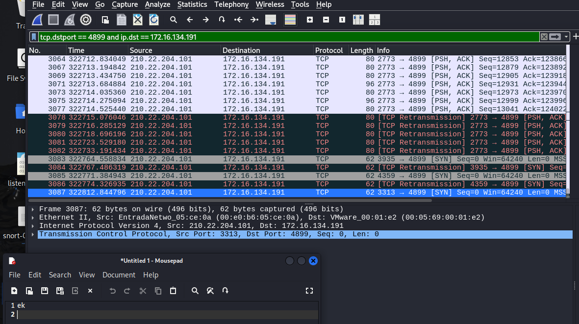Image resolution: width=579 pixels, height=324 pixels.
Task: Expand the Ethernet II details
Action: (33, 218)
